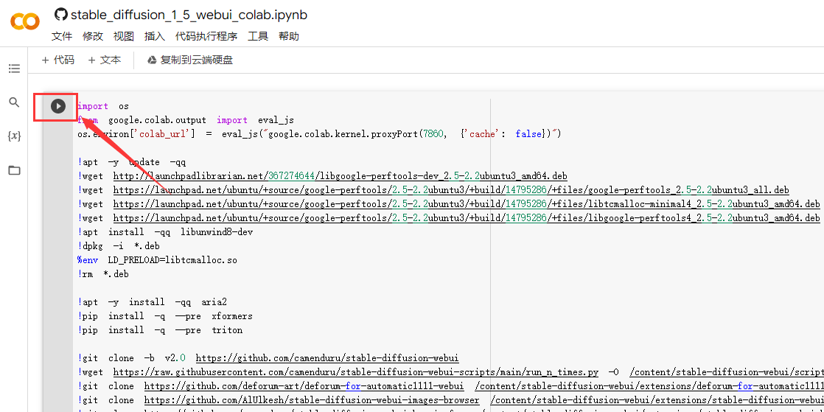The image size is (824, 412).
Task: Click the '%env LD_PRELOAD=libtcmalloc.so' line
Action: pyautogui.click(x=157, y=259)
